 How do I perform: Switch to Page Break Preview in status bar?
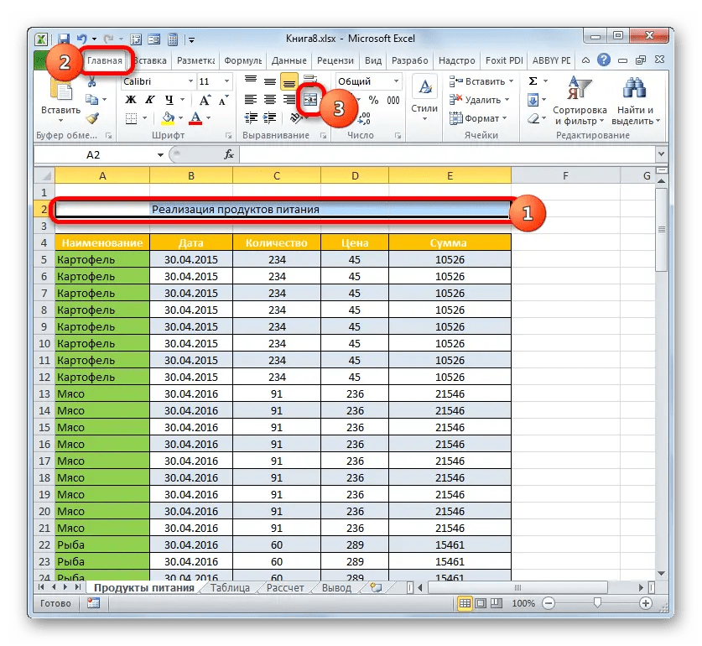pos(496,603)
